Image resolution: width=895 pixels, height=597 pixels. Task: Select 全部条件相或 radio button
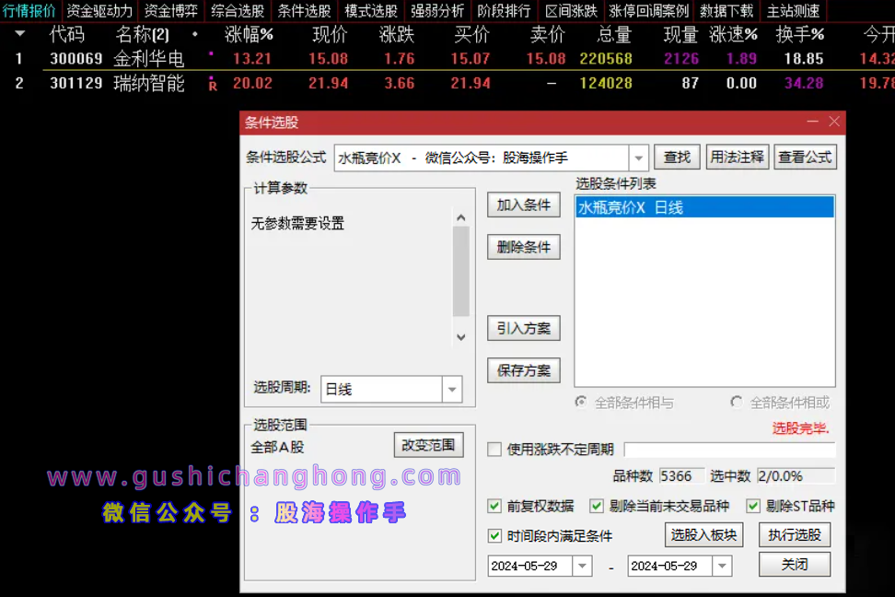point(737,403)
